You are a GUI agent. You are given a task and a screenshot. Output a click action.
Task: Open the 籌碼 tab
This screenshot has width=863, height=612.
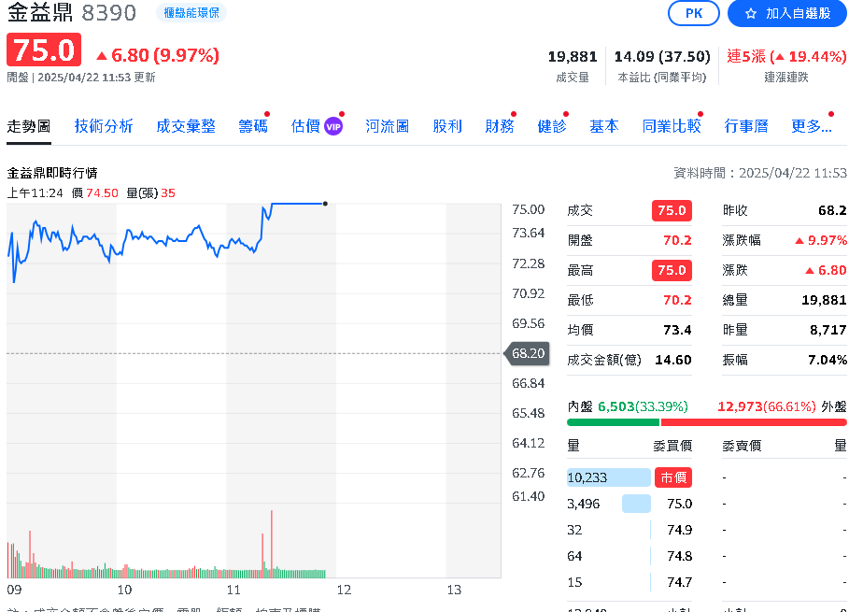(x=252, y=126)
